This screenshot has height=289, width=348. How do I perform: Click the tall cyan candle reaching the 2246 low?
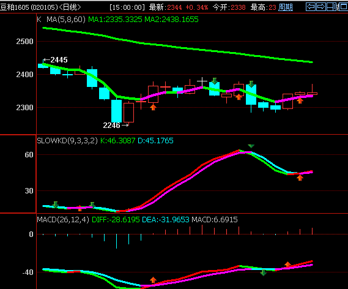[x=116, y=111]
